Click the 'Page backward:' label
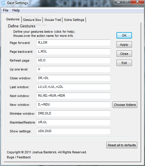The width and height of the screenshot is (145, 166). pos(21,52)
